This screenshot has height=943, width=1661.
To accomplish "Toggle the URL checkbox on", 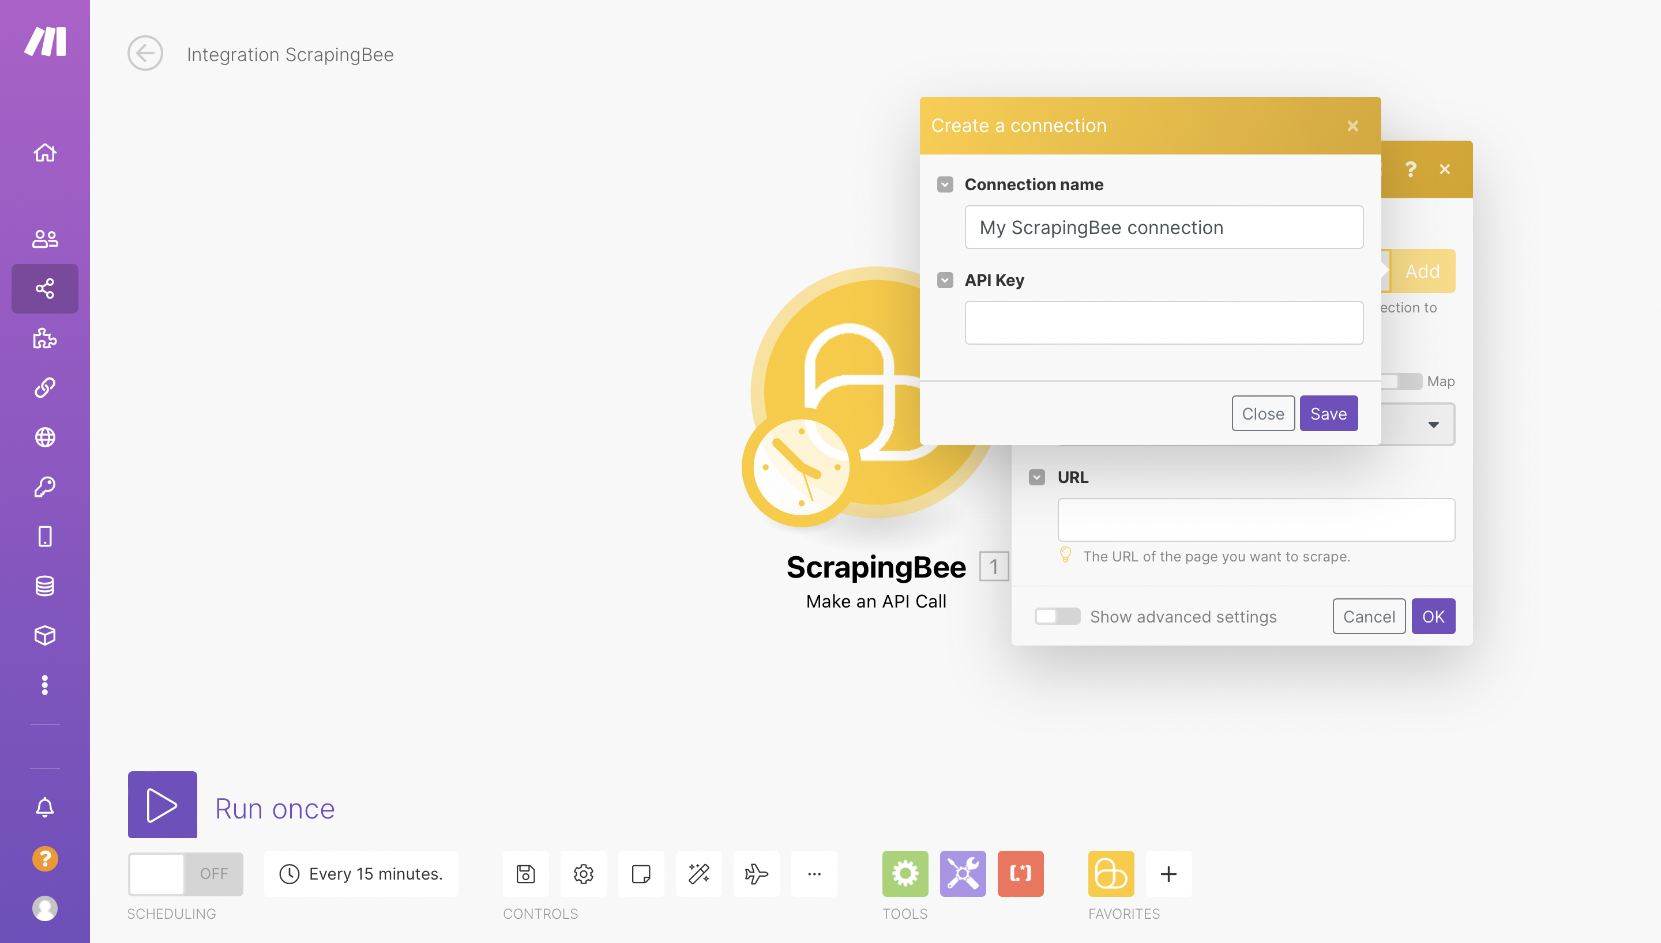I will pos(1038,477).
